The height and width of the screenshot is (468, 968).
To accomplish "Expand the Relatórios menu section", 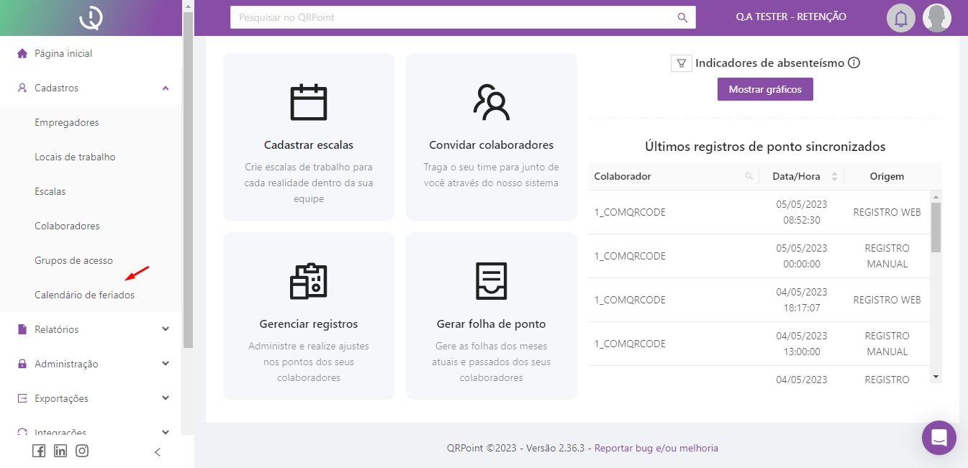I will tap(166, 329).
